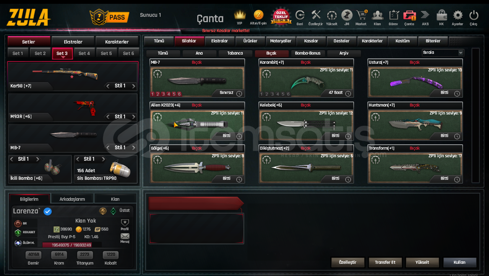The width and height of the screenshot is (489, 276).
Task: Open the AKS icon
Action: [425, 15]
